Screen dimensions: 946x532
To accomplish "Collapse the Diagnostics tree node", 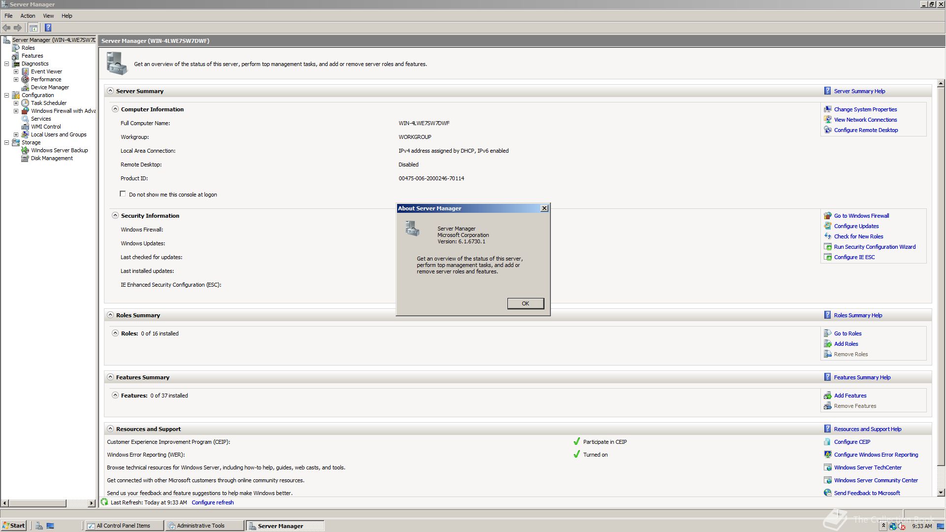I will (x=7, y=64).
